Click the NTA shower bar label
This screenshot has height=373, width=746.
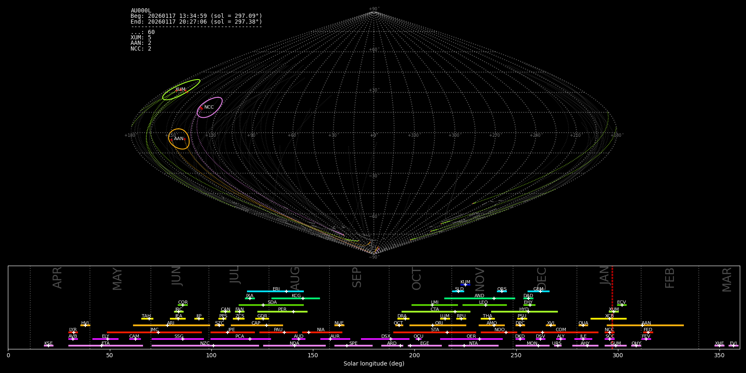tap(473, 344)
